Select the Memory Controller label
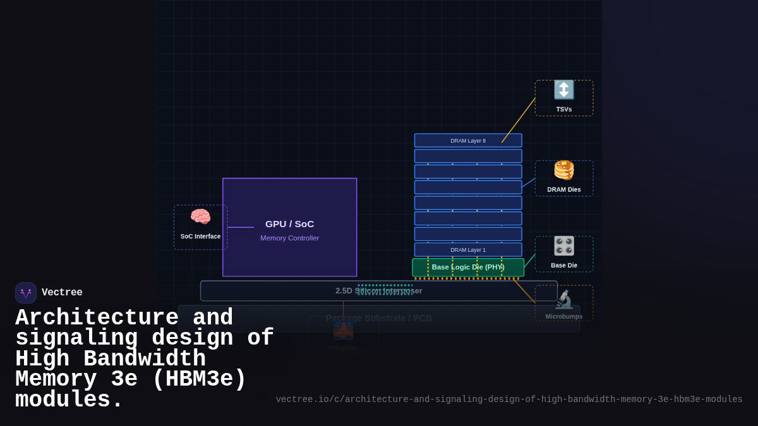Screen dimensions: 758x426 click(289, 238)
